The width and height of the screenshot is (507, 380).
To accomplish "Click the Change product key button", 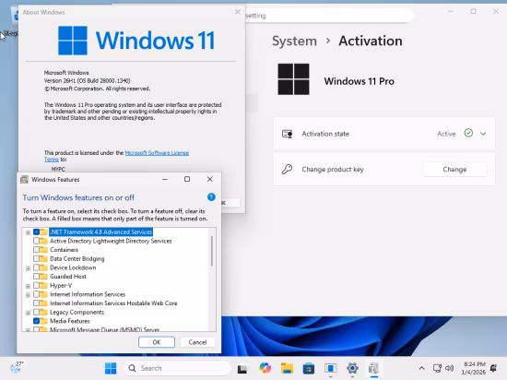I will (x=454, y=169).
